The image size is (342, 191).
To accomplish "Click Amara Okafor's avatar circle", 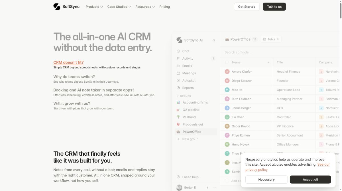I will pos(227,72).
